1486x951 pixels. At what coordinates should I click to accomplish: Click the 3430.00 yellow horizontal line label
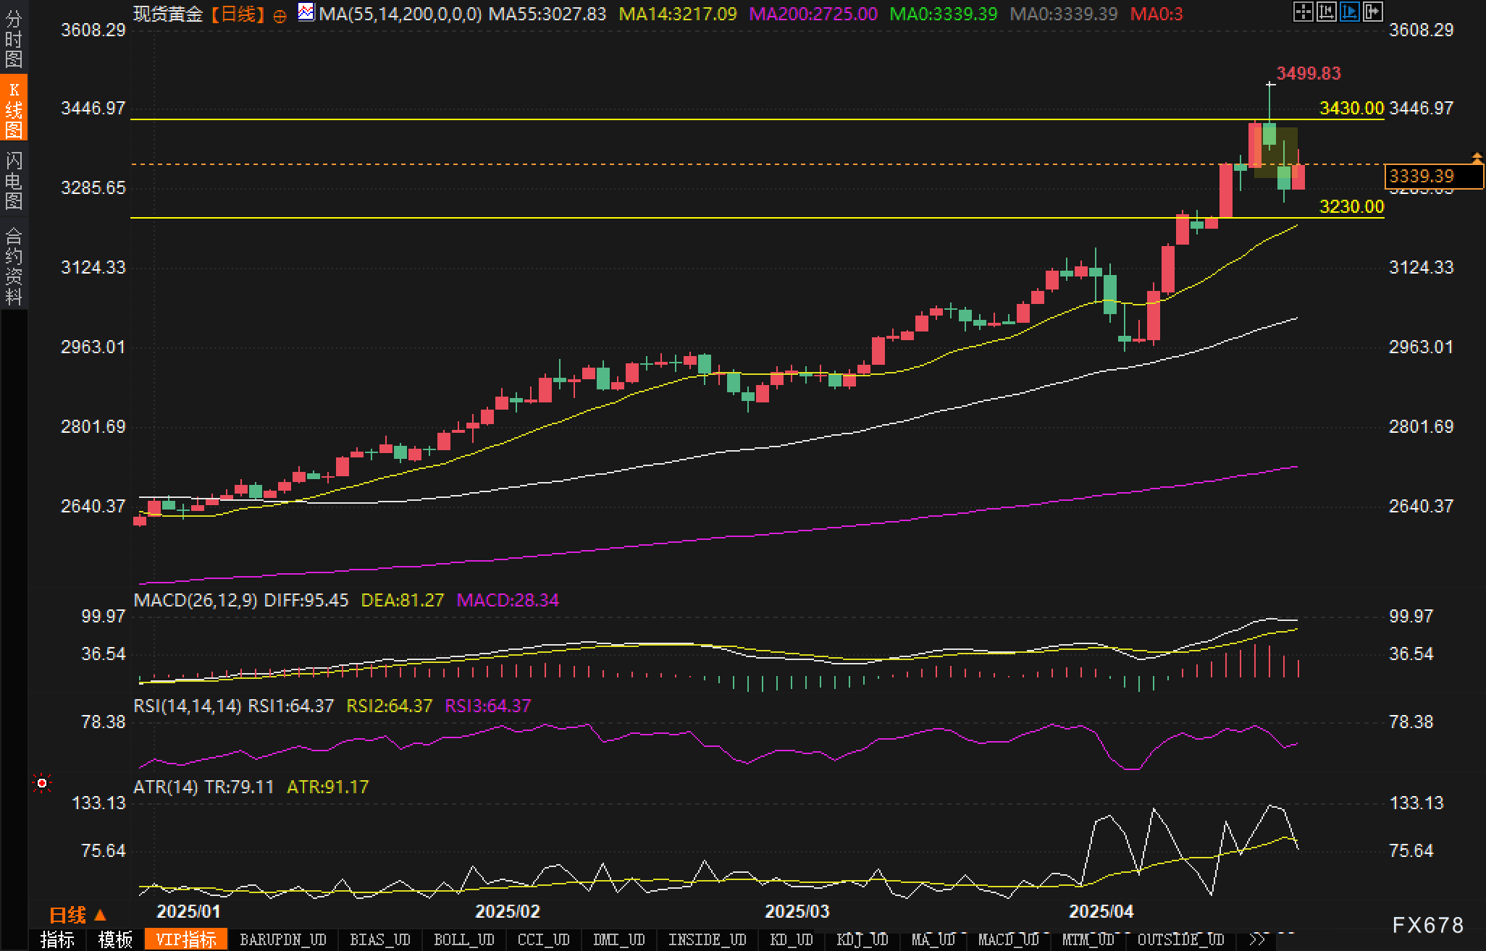pos(1351,108)
